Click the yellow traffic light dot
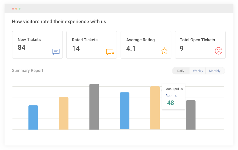Viewport: 238px width, 150px height. pyautogui.click(x=16, y=8)
